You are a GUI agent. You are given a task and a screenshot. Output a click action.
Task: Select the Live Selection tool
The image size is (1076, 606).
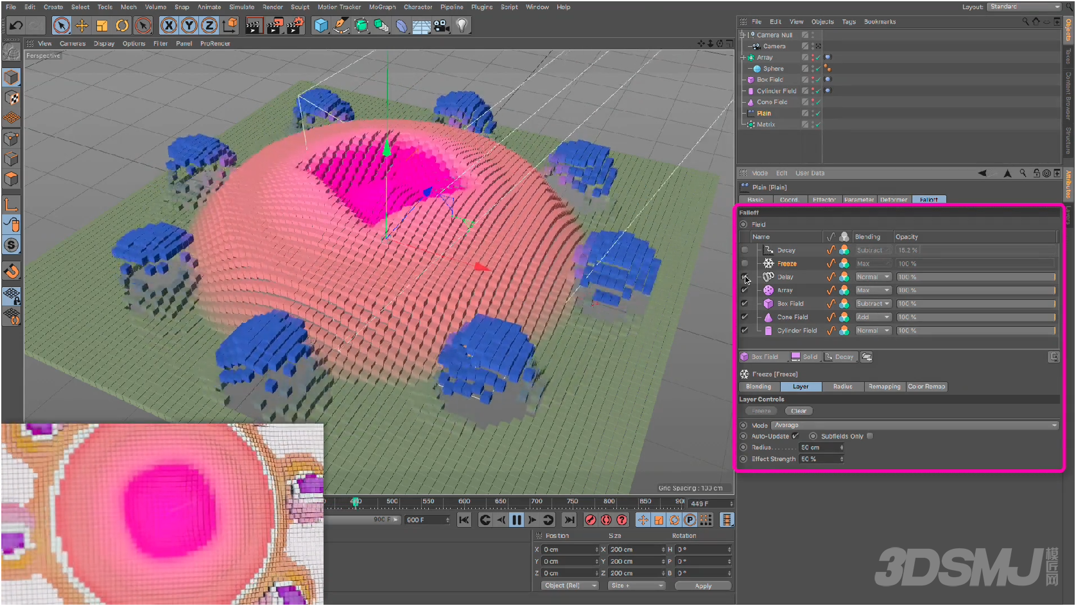pos(61,26)
